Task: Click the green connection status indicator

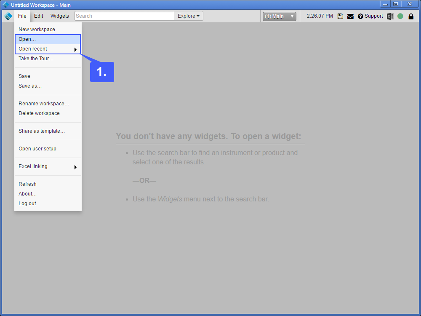Action: [x=400, y=16]
